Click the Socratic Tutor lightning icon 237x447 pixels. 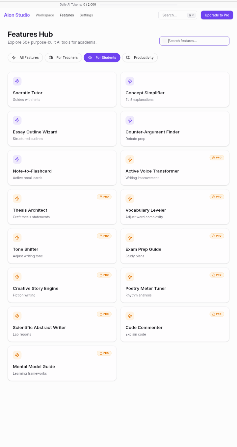pyautogui.click(x=17, y=81)
